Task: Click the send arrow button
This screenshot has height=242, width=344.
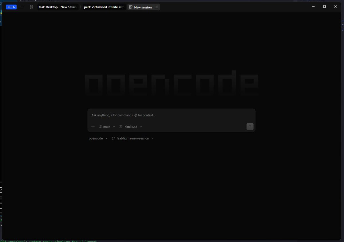Action: coord(250,127)
